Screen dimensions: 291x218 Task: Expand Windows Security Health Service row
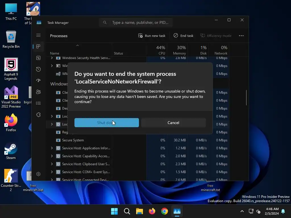52,58
